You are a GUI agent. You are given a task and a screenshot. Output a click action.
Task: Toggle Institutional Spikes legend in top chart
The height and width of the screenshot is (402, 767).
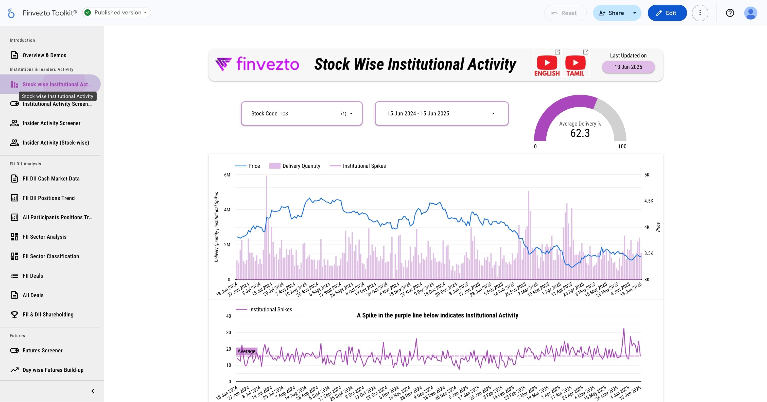click(358, 166)
